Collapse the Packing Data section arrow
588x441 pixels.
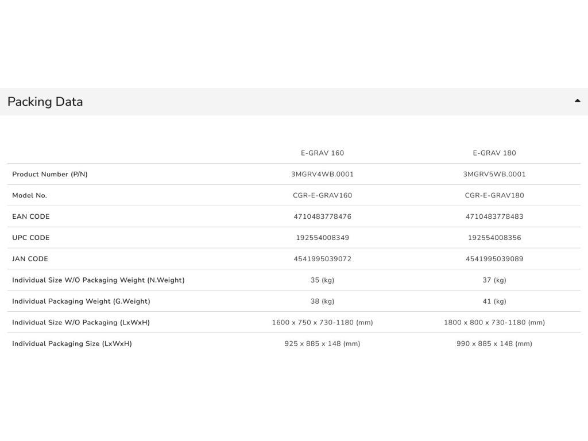(x=577, y=100)
